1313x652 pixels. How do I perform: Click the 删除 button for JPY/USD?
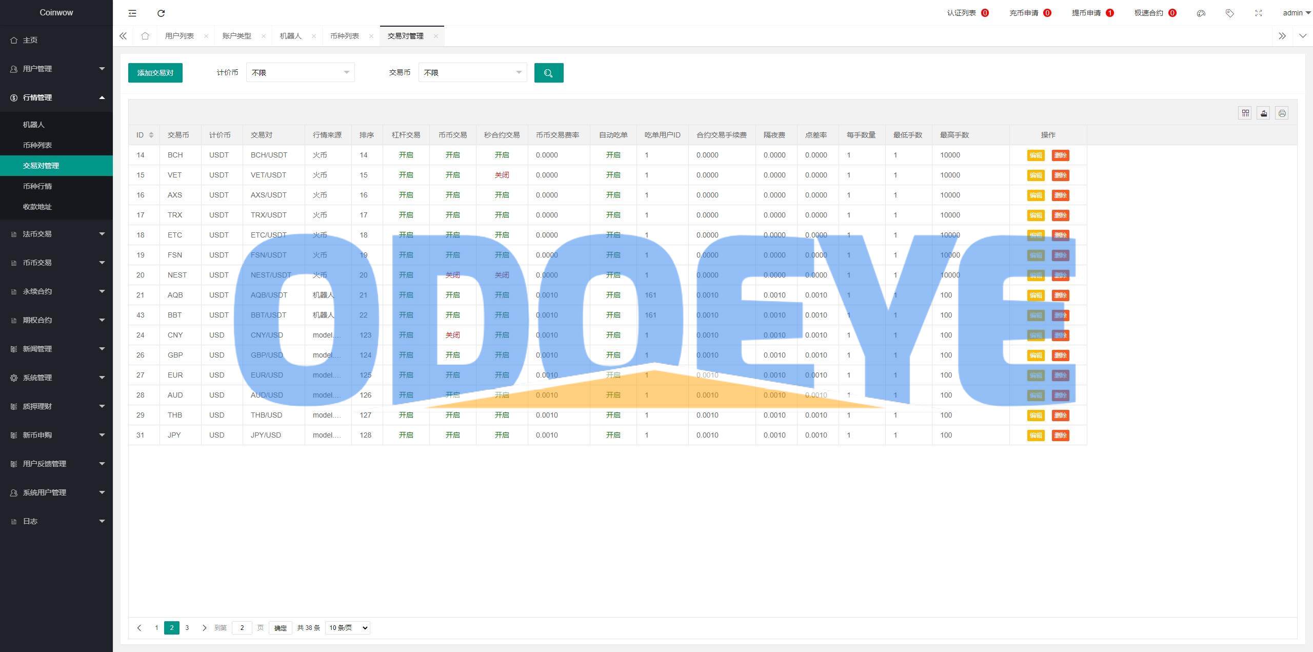1060,436
